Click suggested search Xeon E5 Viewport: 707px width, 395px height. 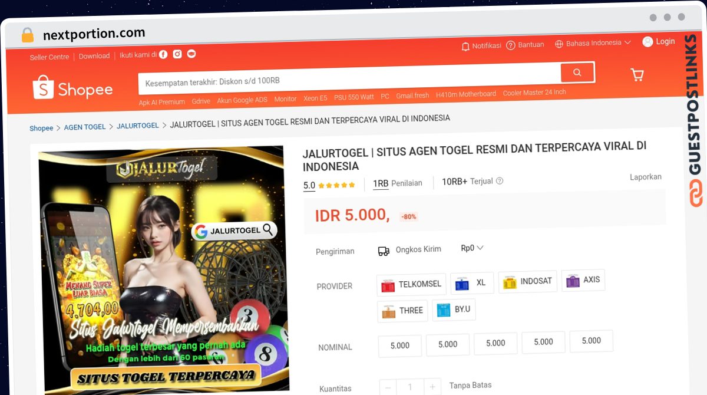[315, 98]
